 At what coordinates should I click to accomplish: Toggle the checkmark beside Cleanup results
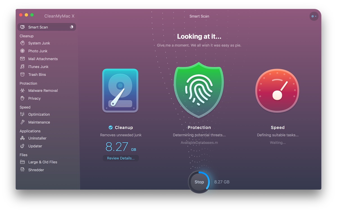[x=110, y=127]
